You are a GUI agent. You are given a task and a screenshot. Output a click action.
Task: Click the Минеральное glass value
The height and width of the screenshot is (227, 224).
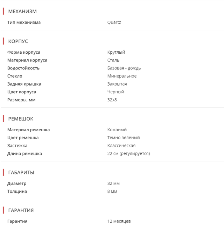(122, 76)
